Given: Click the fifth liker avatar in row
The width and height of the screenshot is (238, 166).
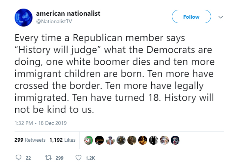Looking at the screenshot, I should click(132, 140).
